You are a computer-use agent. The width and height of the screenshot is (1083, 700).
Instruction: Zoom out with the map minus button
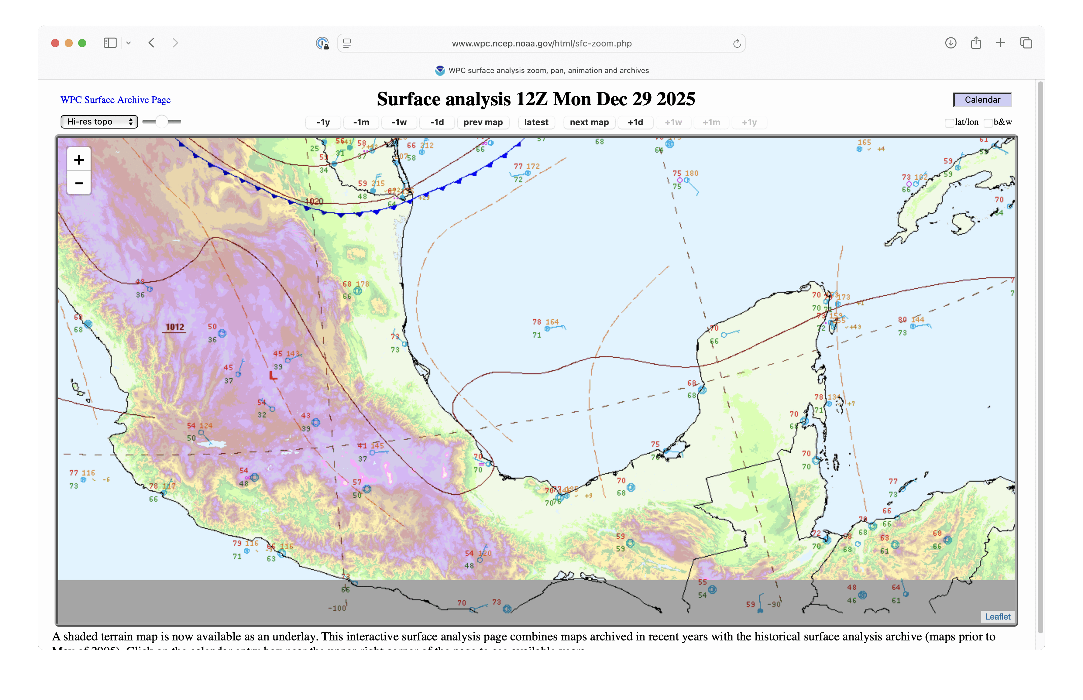[x=79, y=183]
